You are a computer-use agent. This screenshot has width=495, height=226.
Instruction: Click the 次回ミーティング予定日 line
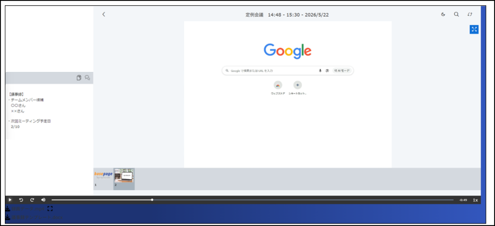click(30, 121)
